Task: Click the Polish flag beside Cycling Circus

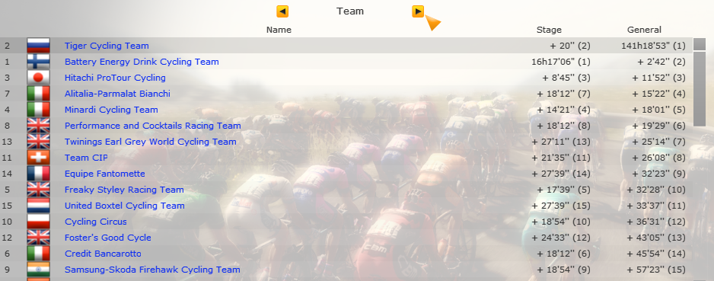Action: tap(38, 222)
